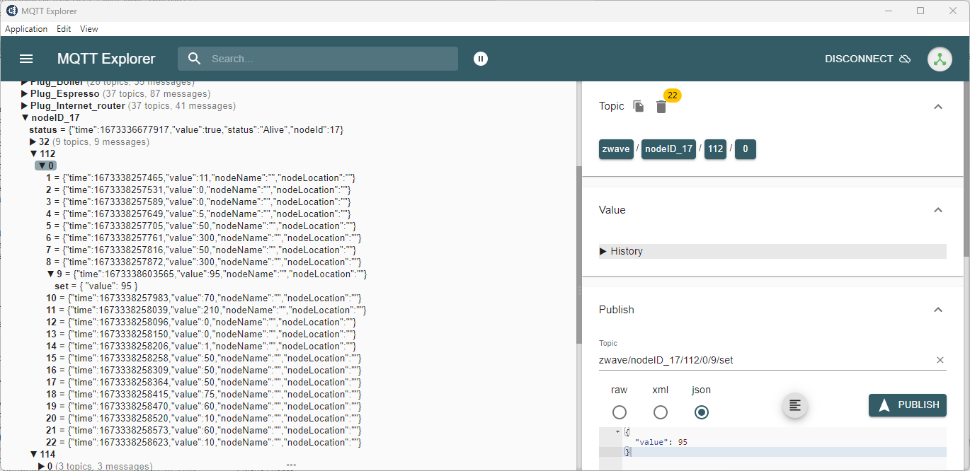Expand the 32 subtopic node
970x471 pixels.
(x=33, y=141)
